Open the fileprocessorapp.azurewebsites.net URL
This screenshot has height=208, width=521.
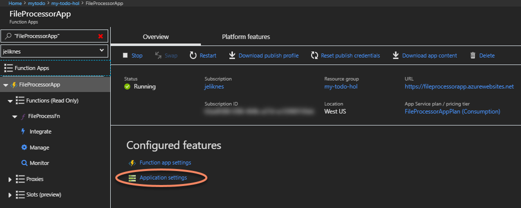[x=459, y=86]
